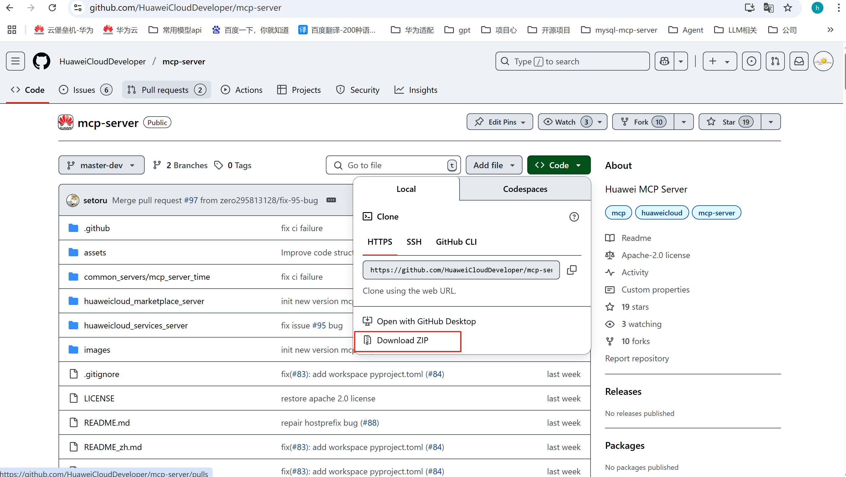Toggle the green Code dropdown button
This screenshot has height=477, width=846.
[558, 165]
